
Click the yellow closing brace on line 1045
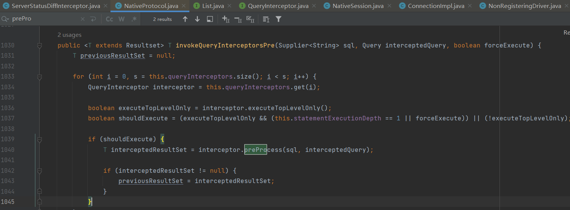coord(90,202)
